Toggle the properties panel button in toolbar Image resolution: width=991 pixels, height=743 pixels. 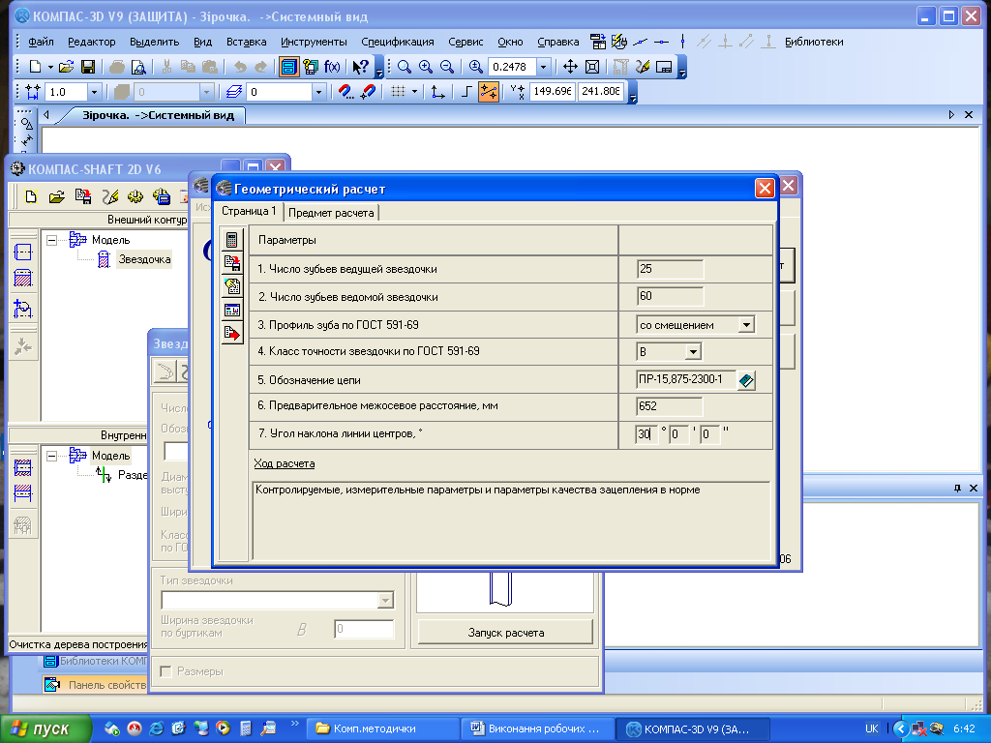(x=288, y=67)
